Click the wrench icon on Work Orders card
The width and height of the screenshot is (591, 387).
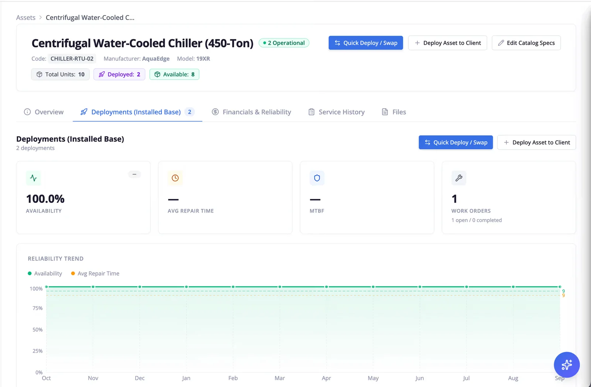click(x=459, y=178)
